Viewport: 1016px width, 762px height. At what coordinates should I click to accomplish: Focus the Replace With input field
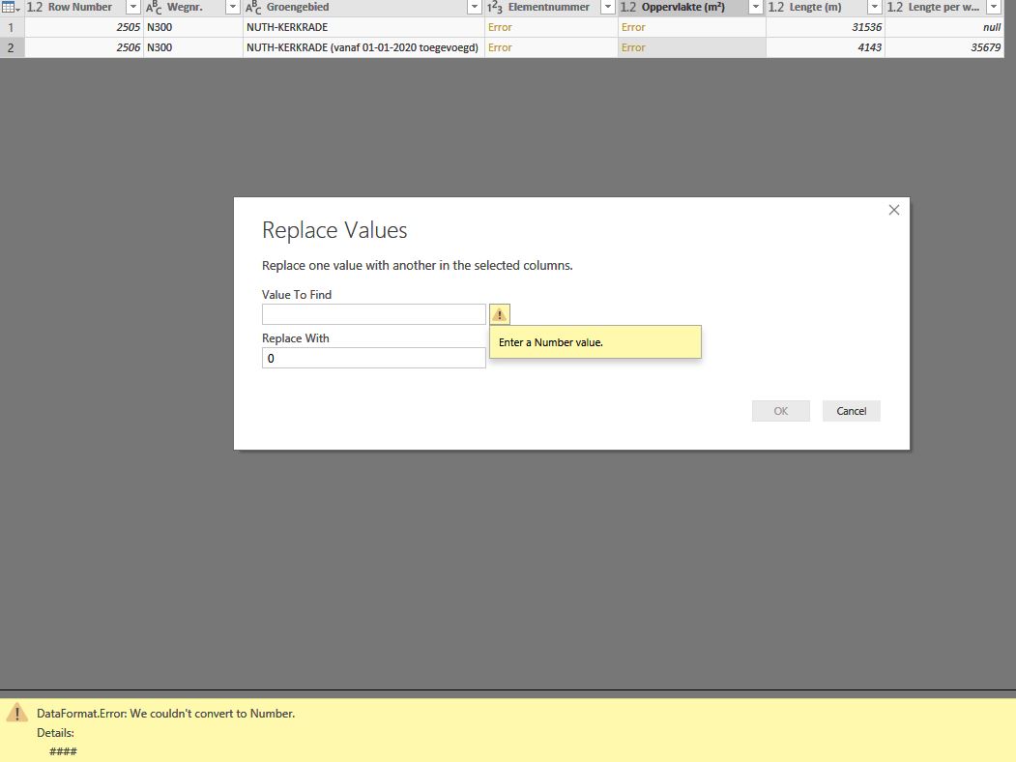coord(374,358)
